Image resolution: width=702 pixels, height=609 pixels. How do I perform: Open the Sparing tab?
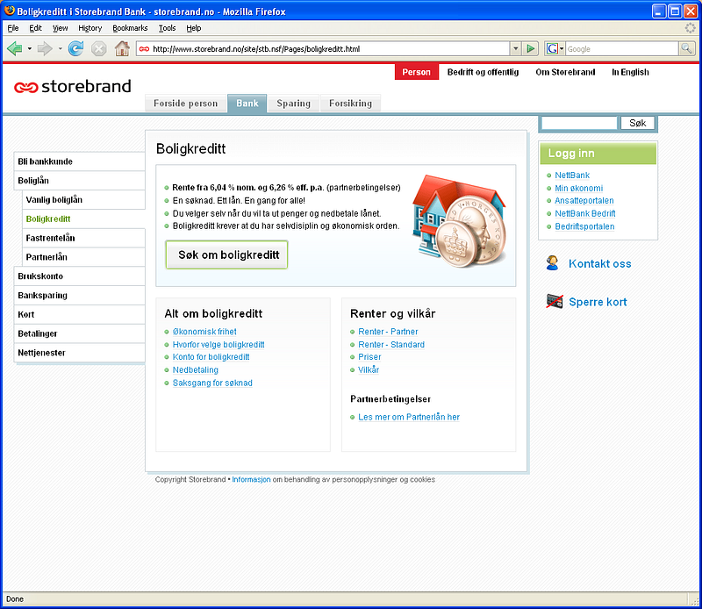(x=293, y=103)
